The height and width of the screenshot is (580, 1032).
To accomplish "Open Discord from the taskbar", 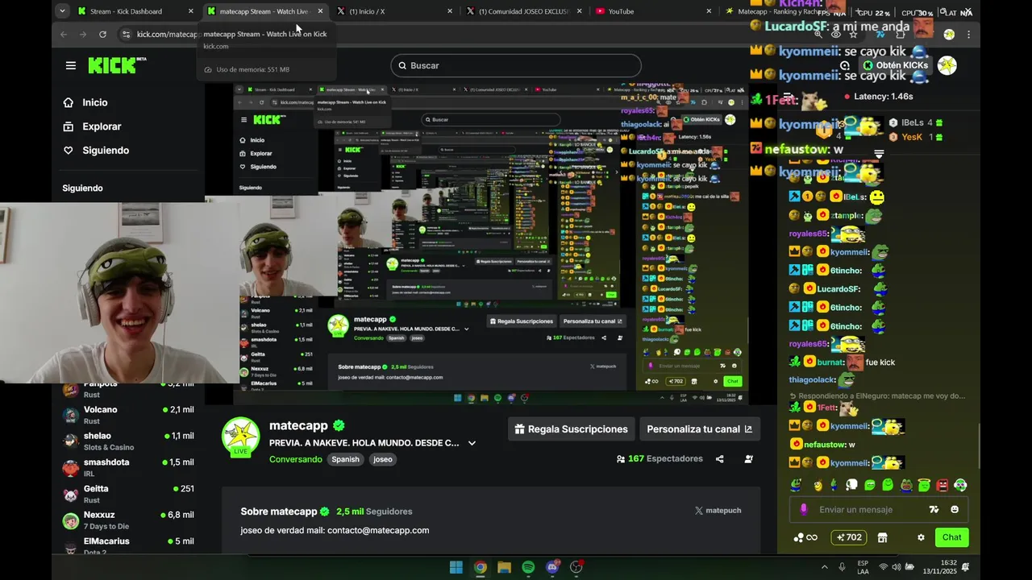I will [552, 567].
